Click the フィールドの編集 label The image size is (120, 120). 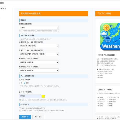pyautogui.click(x=25, y=80)
